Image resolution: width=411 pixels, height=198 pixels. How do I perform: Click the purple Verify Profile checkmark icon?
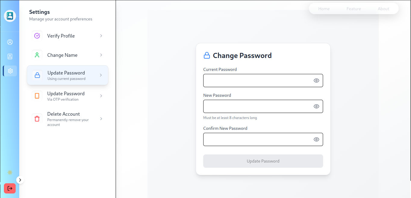(x=37, y=36)
